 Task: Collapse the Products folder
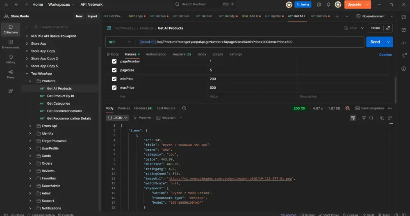point(30,81)
